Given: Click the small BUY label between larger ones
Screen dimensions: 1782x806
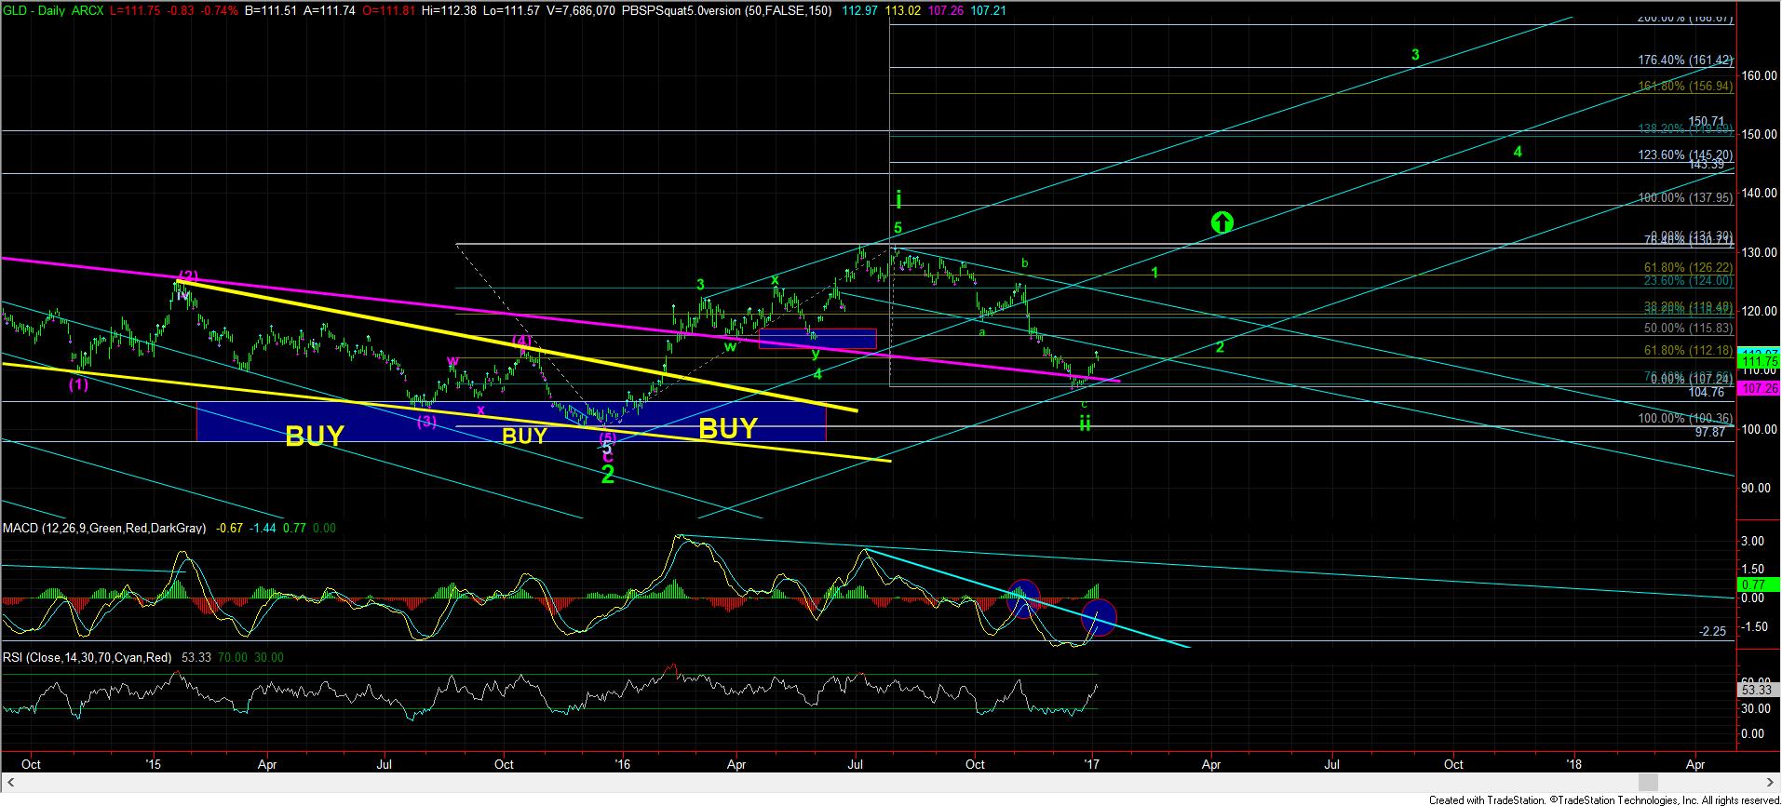Looking at the screenshot, I should (x=525, y=437).
